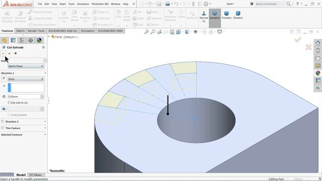
Task: Click the Previous View icon
Action: [159, 32]
